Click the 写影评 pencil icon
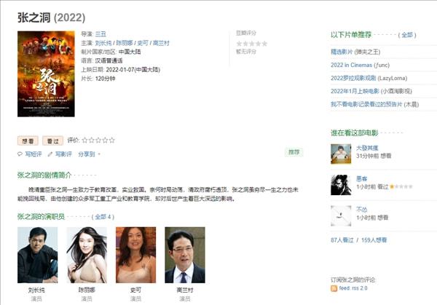Screen dimensions: 437x305 [50, 154]
